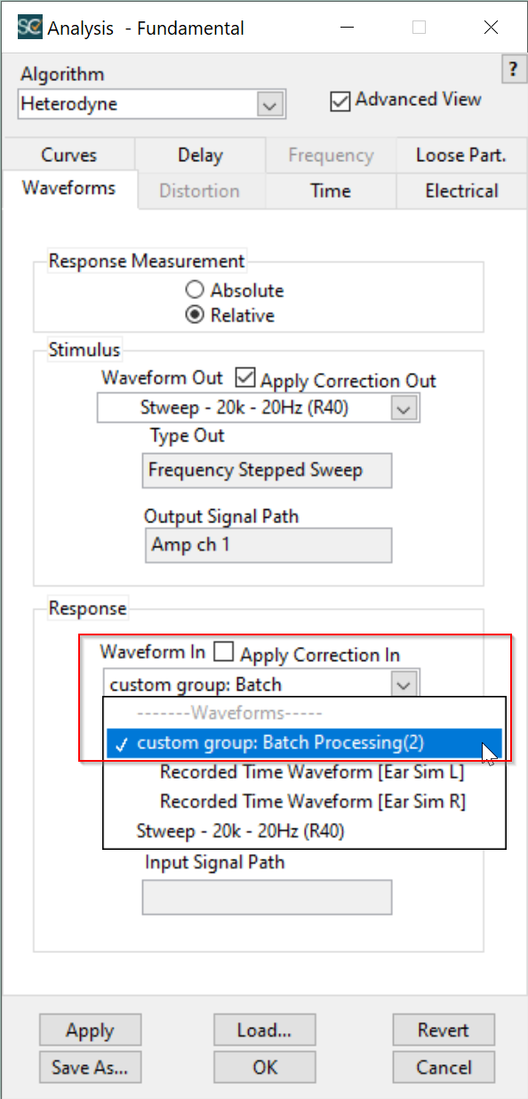Choose Recorded Time Waveform [Ear Sim R]
Image resolution: width=528 pixels, height=1099 pixels.
312,801
